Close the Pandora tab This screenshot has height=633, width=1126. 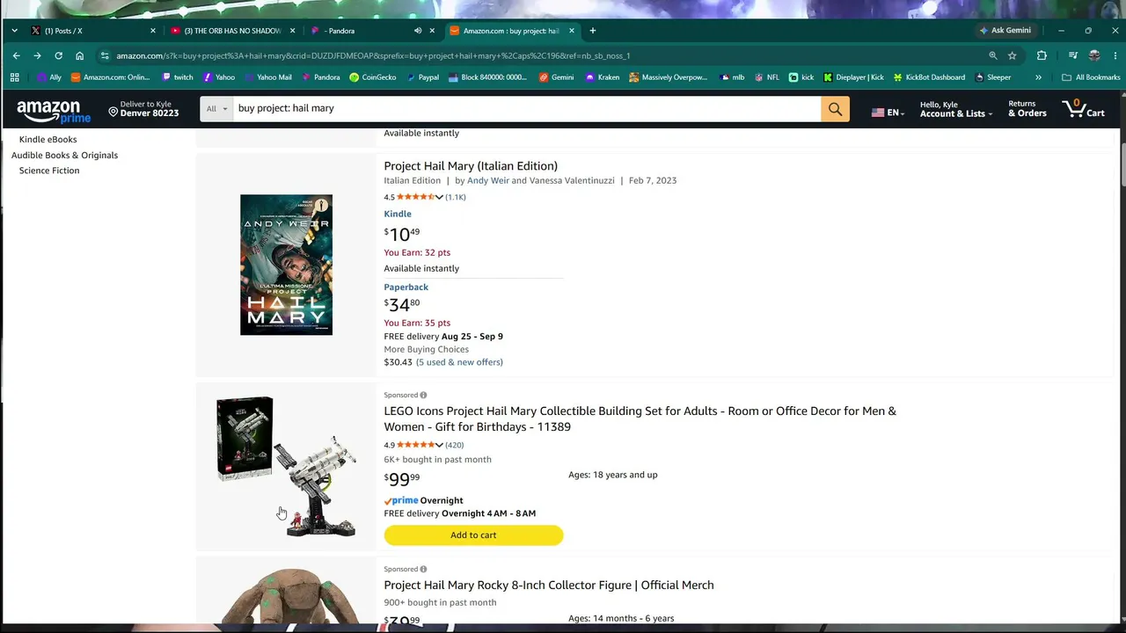pyautogui.click(x=432, y=31)
